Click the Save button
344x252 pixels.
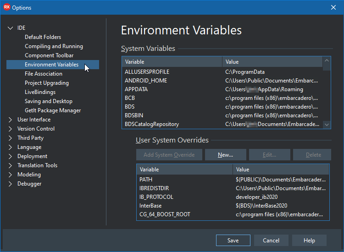233,241
